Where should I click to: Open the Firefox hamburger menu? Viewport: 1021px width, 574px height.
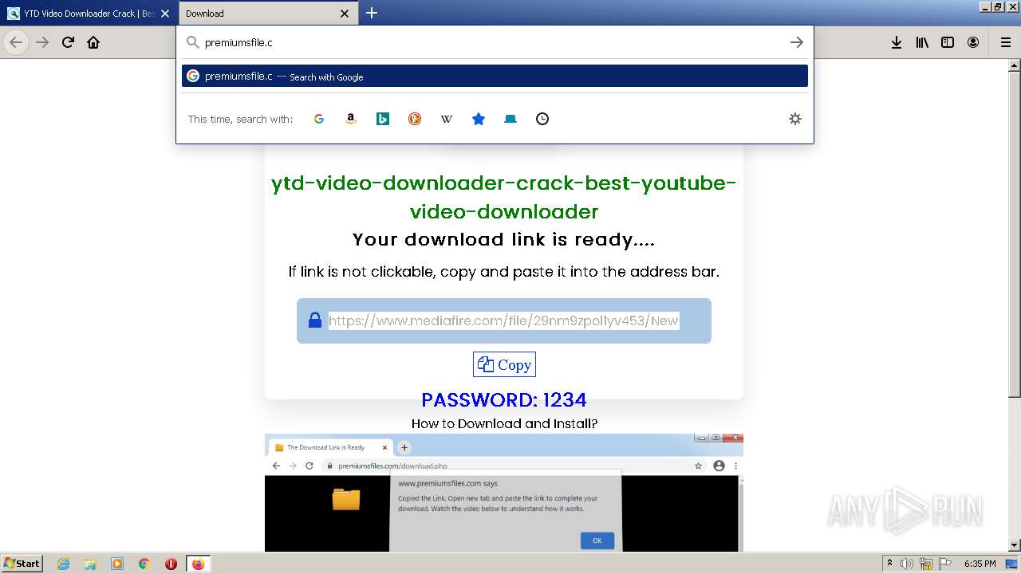point(1006,42)
